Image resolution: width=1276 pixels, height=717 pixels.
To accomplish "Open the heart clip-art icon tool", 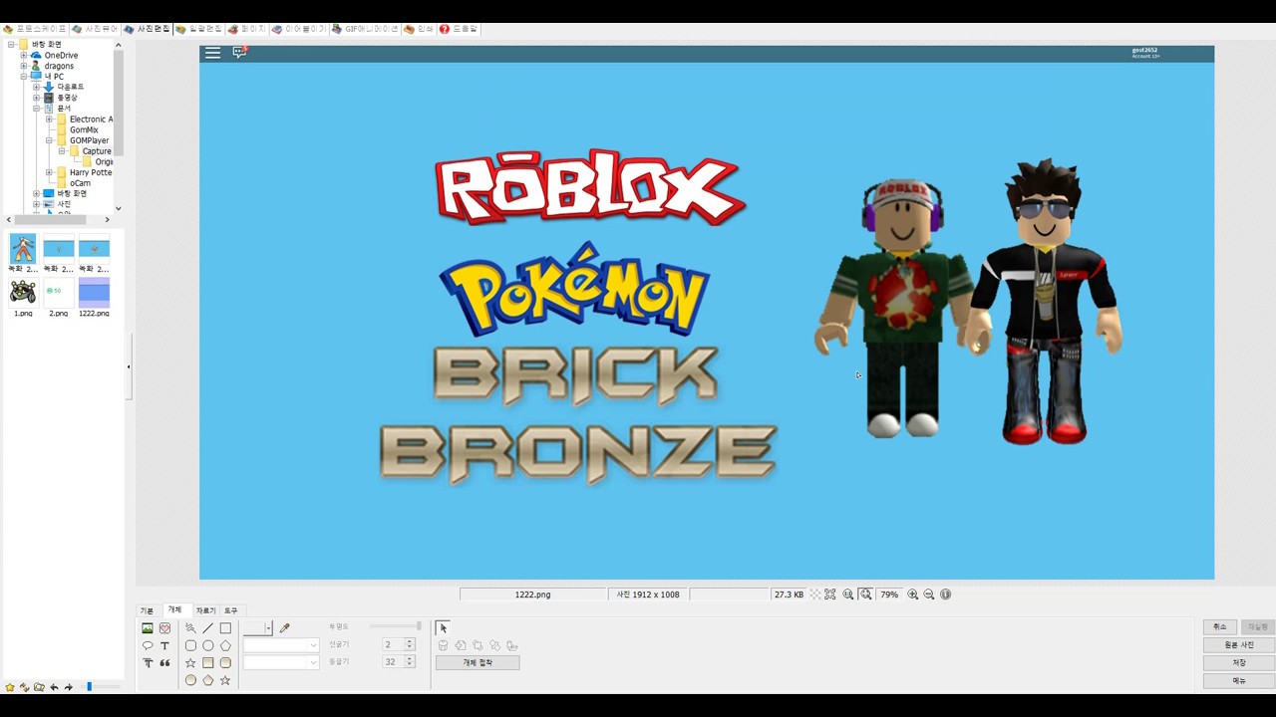I will tap(164, 628).
